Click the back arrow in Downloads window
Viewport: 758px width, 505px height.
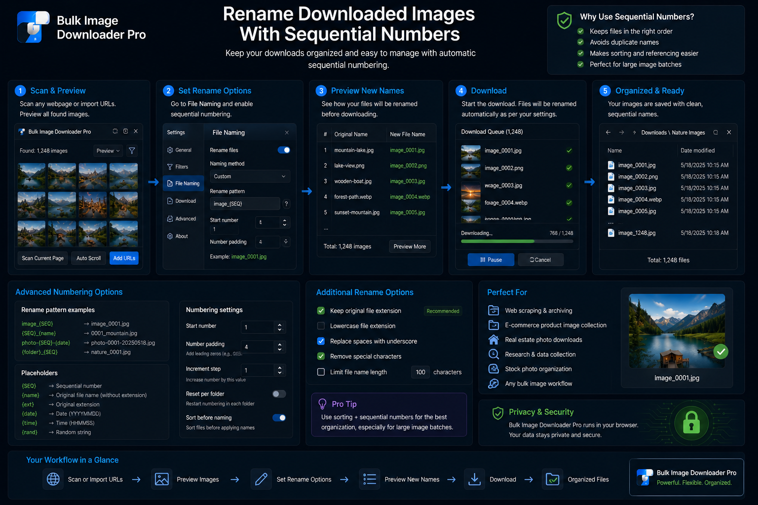point(608,132)
